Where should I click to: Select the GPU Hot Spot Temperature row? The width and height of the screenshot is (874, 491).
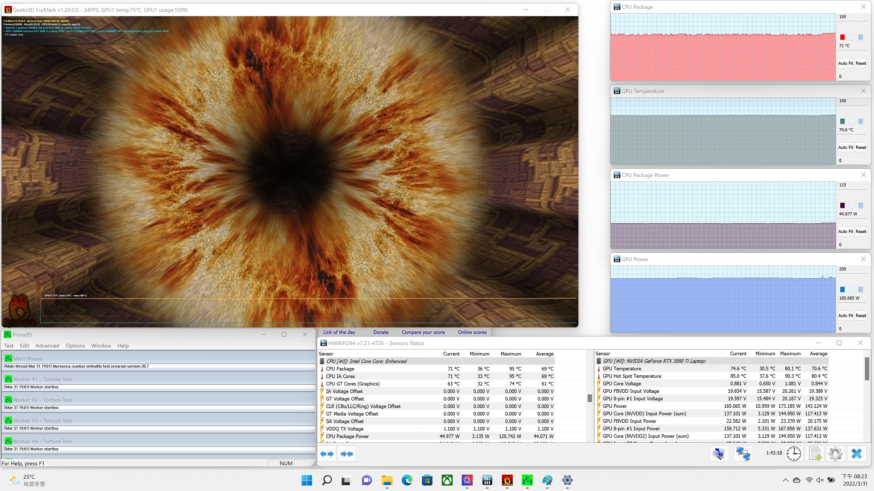point(711,376)
